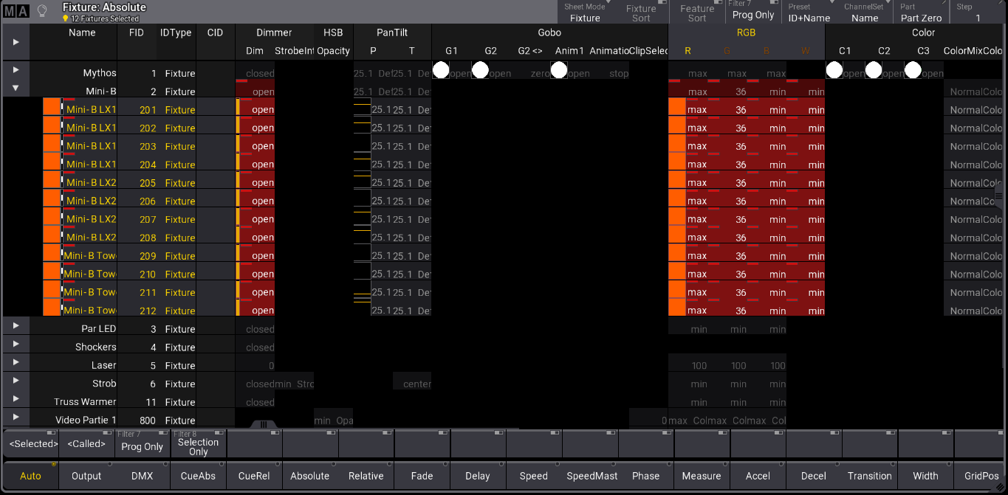Click Mythos G2 gobo circle icon

pyautogui.click(x=480, y=71)
